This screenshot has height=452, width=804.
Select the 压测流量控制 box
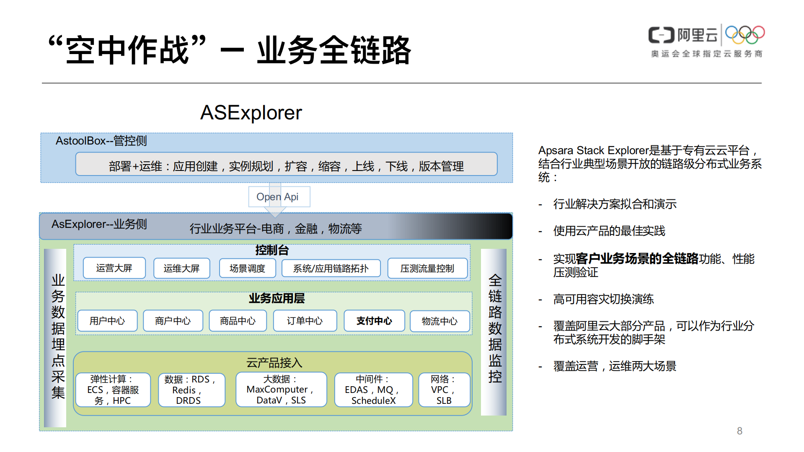(428, 269)
